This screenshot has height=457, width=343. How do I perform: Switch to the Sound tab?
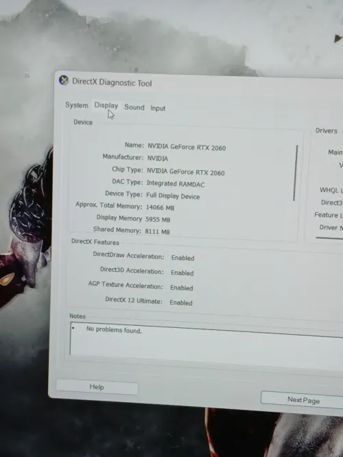tap(134, 107)
